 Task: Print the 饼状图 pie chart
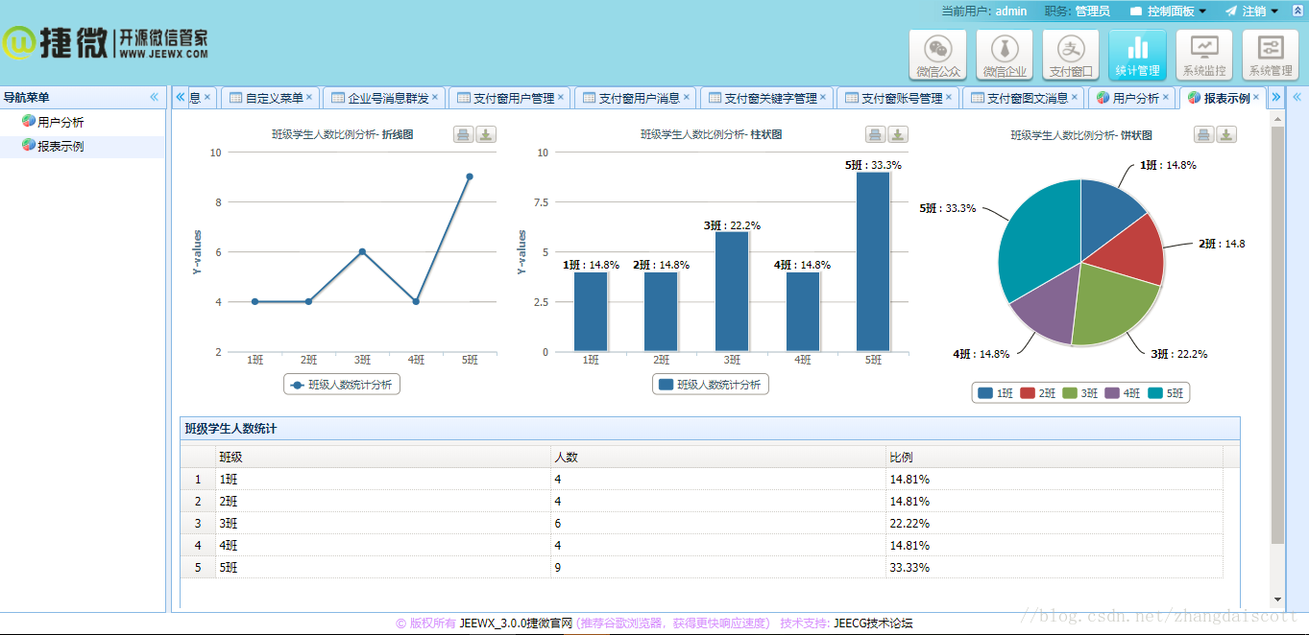pyautogui.click(x=1203, y=134)
